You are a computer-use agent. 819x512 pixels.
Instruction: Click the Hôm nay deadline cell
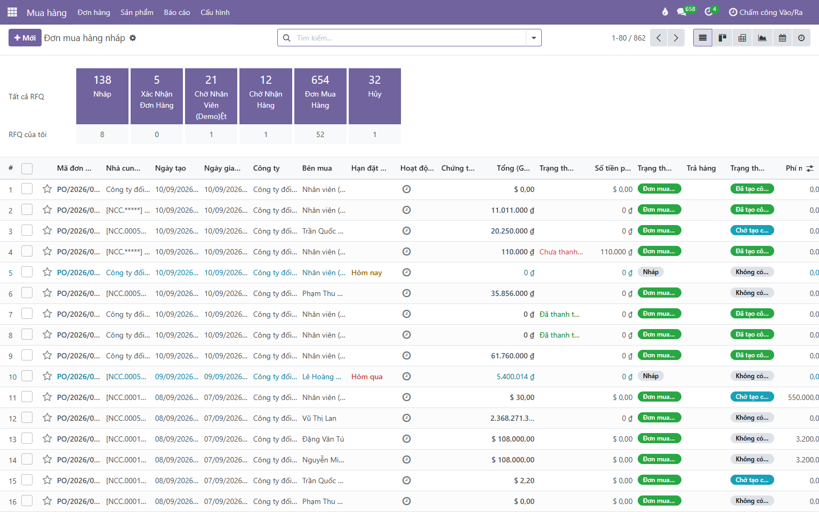click(x=367, y=273)
